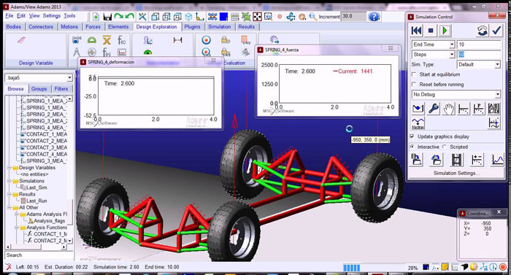The image size is (511, 275).
Task: Select the Scripted radio button
Action: click(445, 147)
